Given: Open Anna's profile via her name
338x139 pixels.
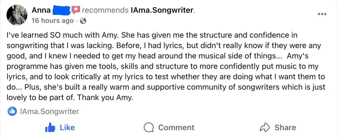Looking at the screenshot, I should (x=41, y=10).
